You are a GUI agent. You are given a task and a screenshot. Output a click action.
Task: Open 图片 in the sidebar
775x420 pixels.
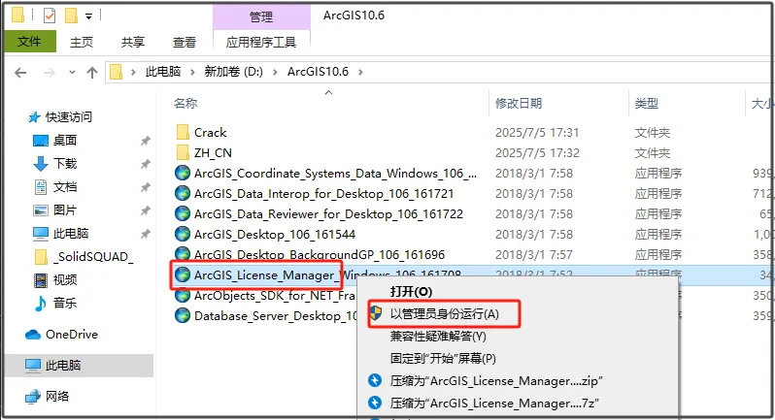[x=65, y=210]
